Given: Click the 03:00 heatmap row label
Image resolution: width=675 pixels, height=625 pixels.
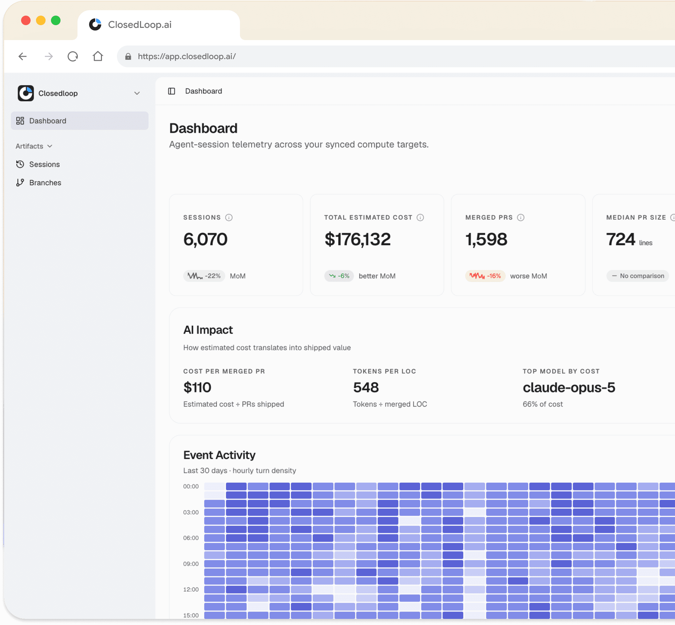Looking at the screenshot, I should [191, 512].
